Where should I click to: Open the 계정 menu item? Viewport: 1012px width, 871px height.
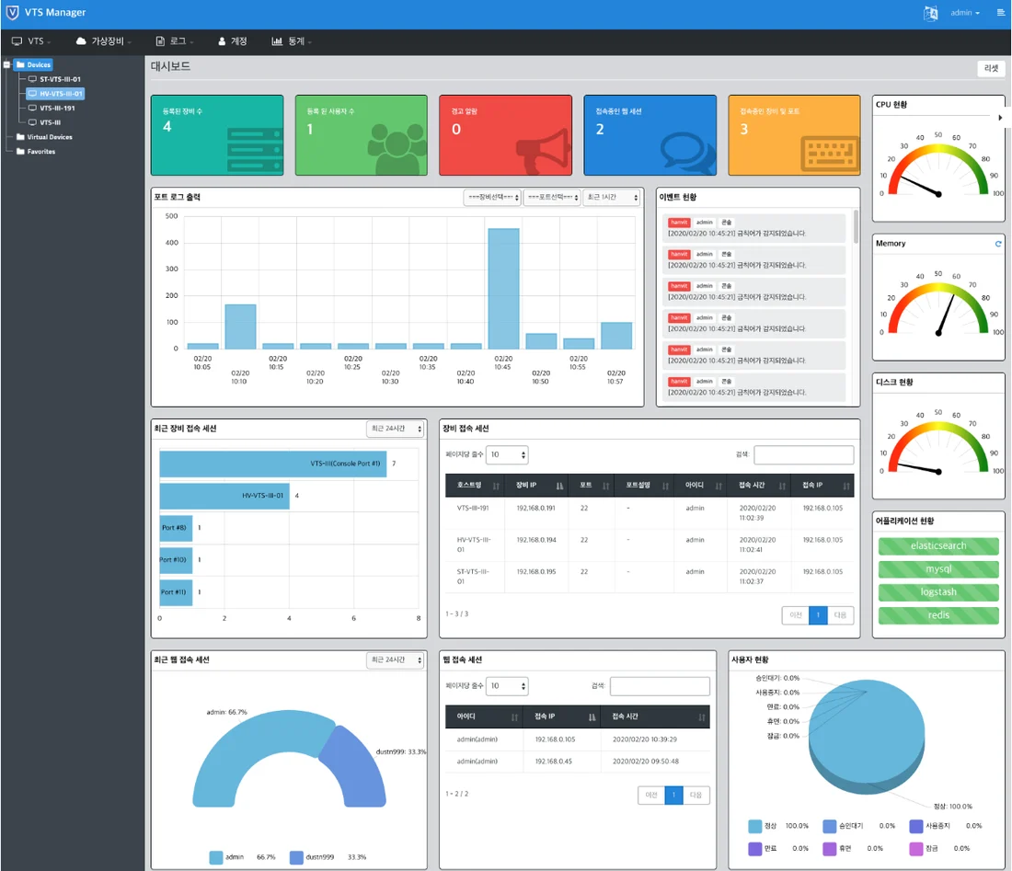(x=233, y=41)
